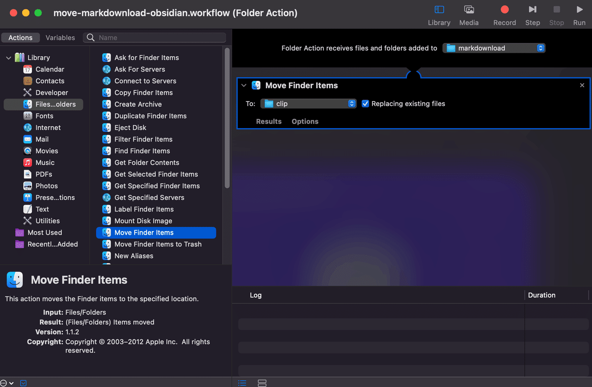Select Eject Disk action
This screenshot has width=592, height=387.
(130, 128)
